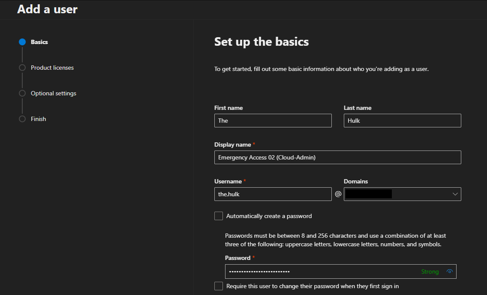Click the Product licenses step circle

click(x=22, y=68)
